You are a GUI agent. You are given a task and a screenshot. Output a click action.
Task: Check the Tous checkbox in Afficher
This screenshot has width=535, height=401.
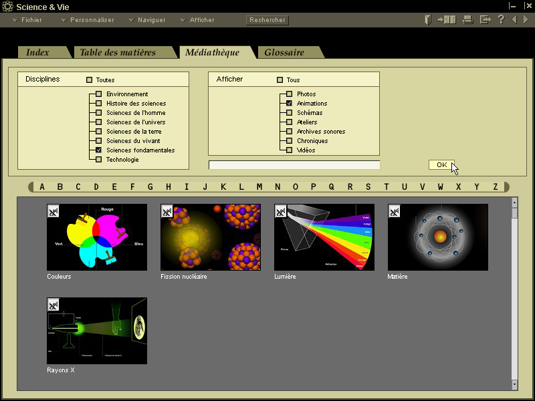click(x=280, y=80)
